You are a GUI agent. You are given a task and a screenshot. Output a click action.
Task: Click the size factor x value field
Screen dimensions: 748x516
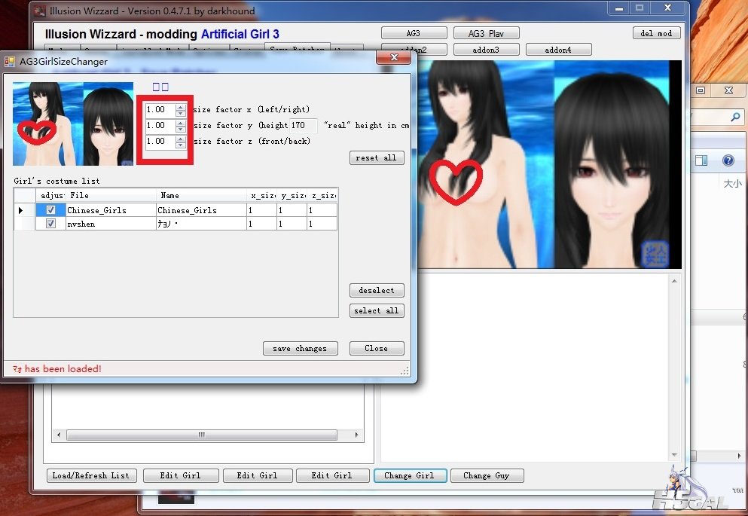(160, 110)
